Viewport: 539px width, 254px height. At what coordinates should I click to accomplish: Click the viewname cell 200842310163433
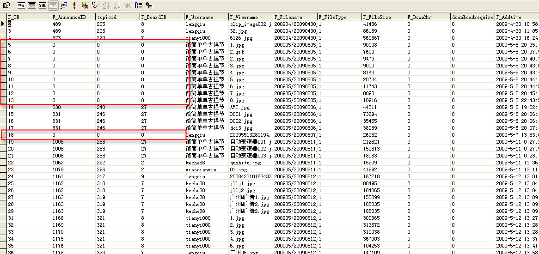(251, 176)
